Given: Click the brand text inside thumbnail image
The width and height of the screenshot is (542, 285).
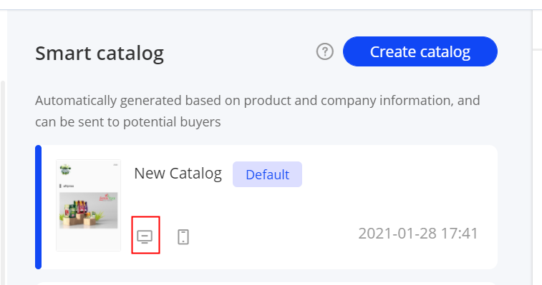Looking at the screenshot, I should coord(108,198).
